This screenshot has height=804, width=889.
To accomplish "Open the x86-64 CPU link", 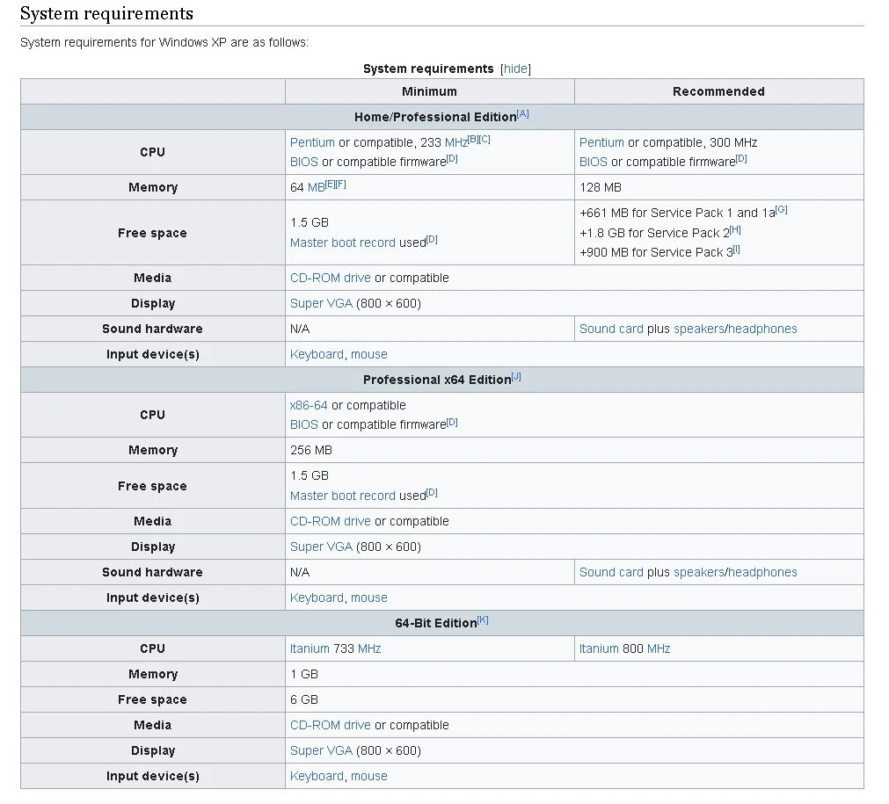I will click(x=309, y=405).
